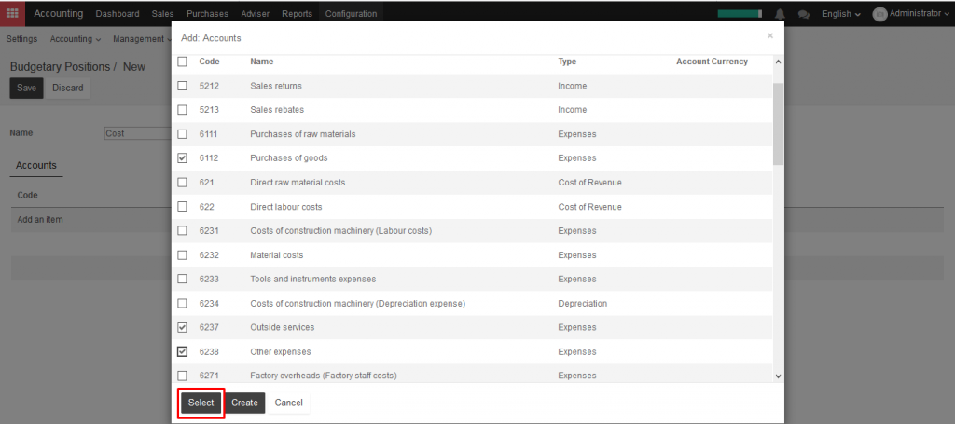Open the Sales menu
Image resolution: width=955 pixels, height=424 pixels.
click(x=162, y=13)
